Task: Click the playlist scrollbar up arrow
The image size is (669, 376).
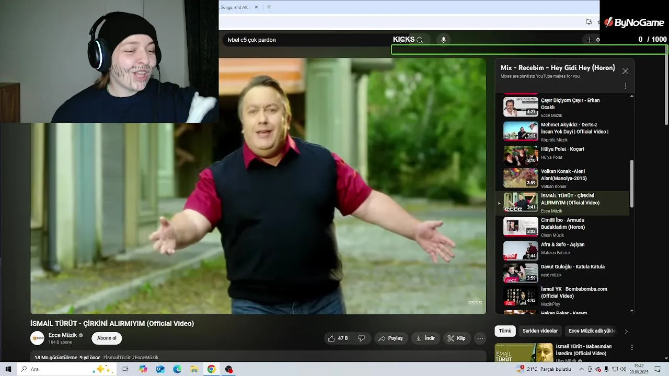Action: [632, 97]
